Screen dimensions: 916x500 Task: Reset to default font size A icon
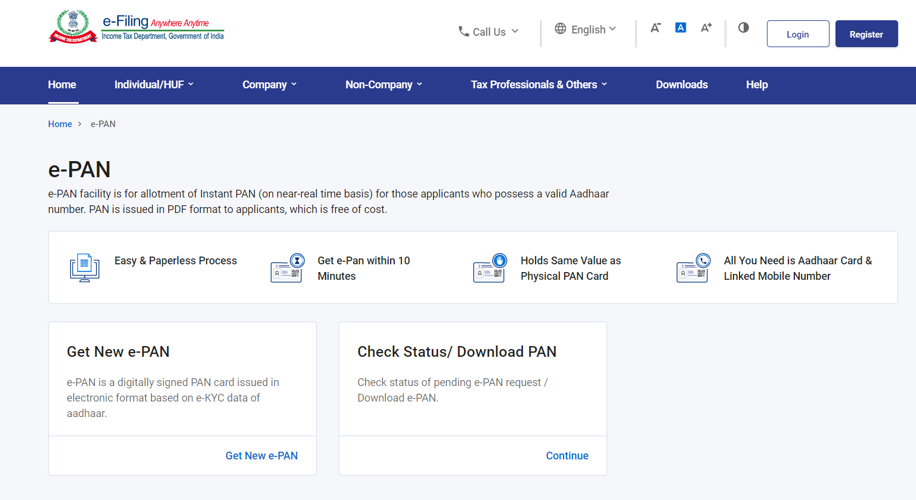click(x=680, y=27)
